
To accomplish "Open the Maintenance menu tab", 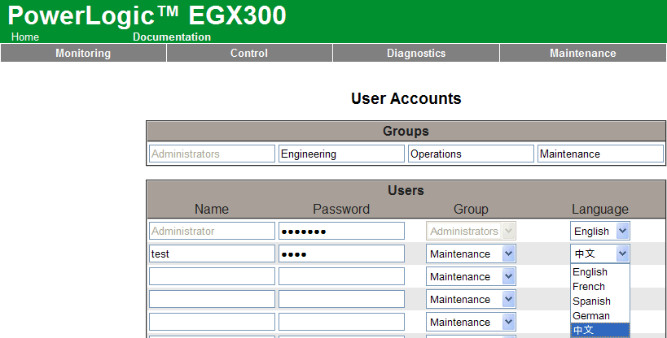I will 583,53.
